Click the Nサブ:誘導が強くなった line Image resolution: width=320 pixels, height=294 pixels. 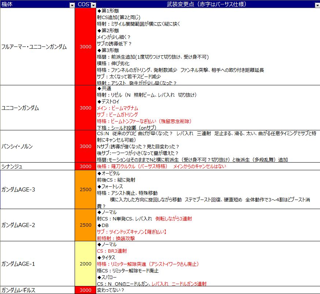point(138,146)
